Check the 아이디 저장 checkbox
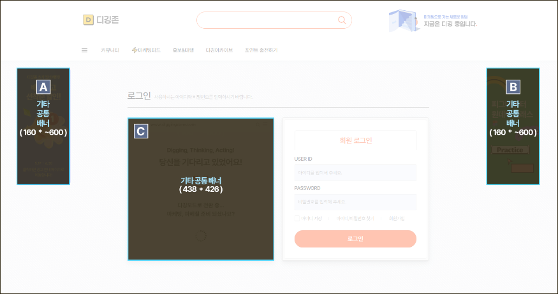The height and width of the screenshot is (294, 558). coord(297,218)
